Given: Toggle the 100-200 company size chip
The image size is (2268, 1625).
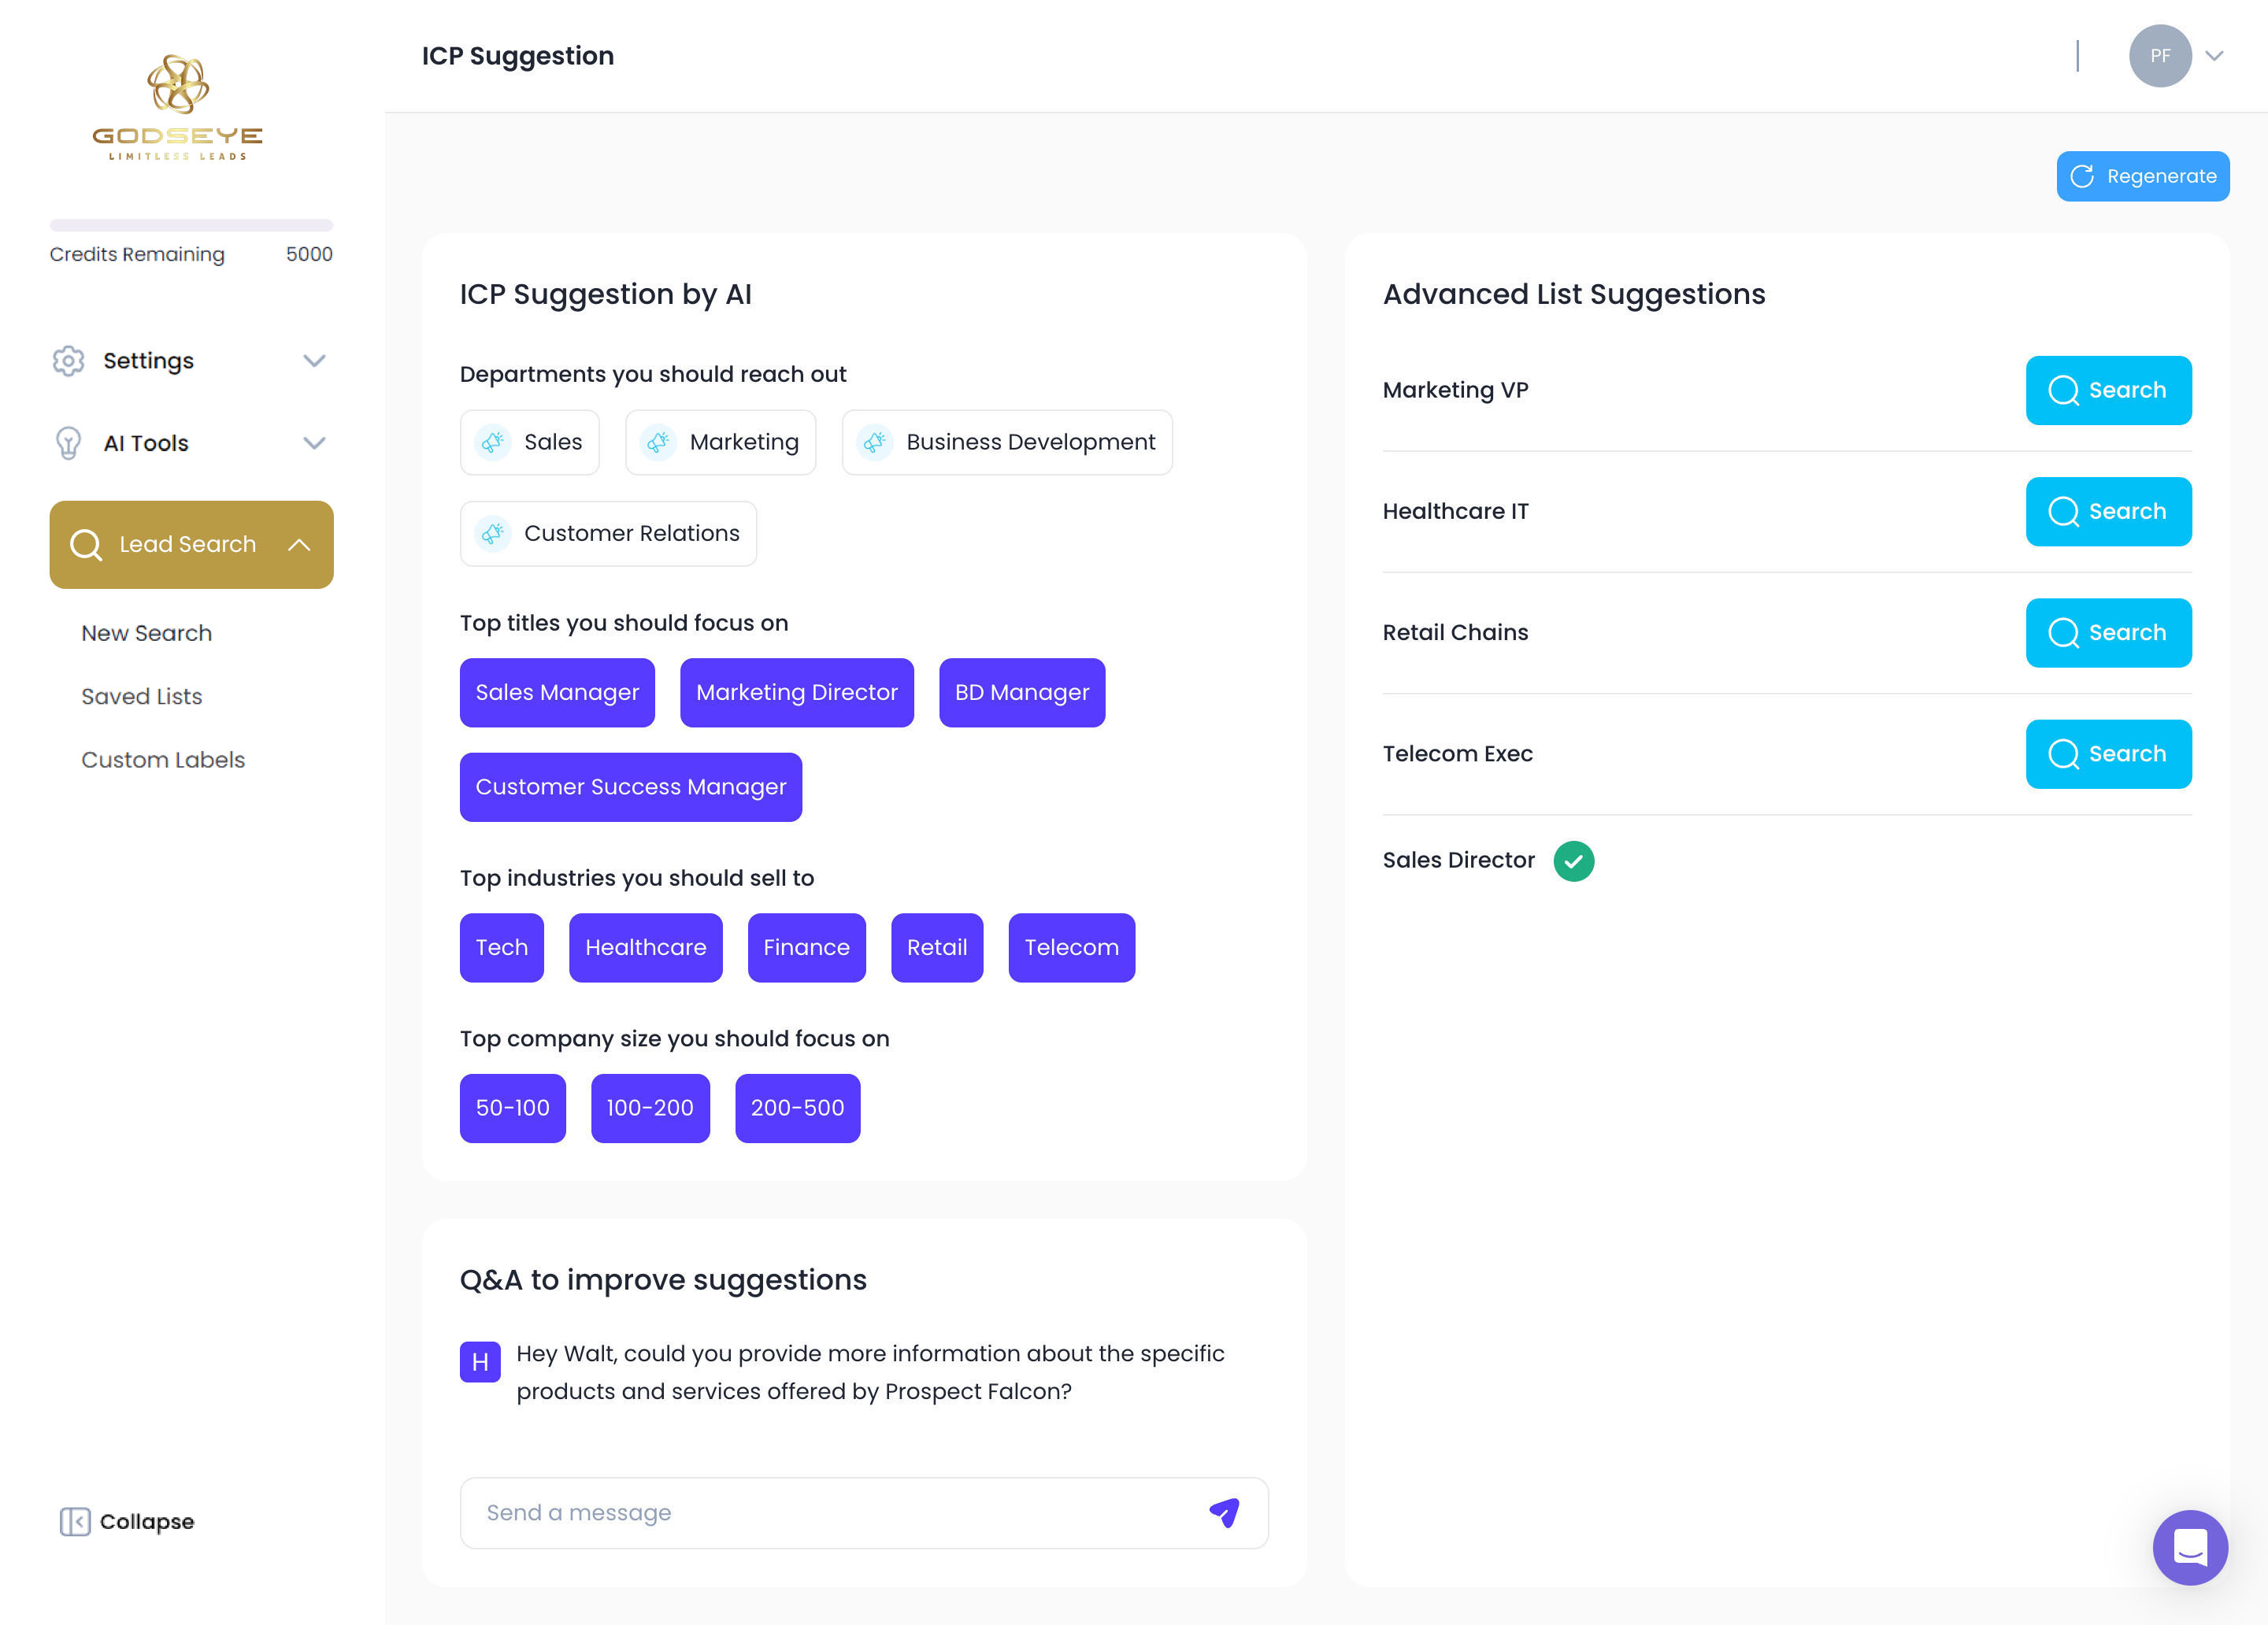Looking at the screenshot, I should [x=649, y=1108].
